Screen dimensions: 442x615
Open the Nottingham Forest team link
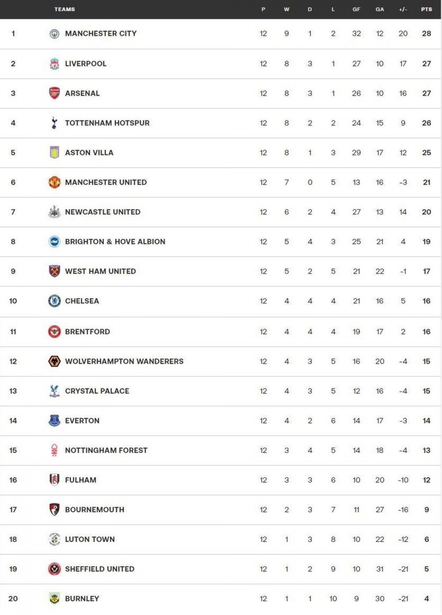[x=106, y=451]
